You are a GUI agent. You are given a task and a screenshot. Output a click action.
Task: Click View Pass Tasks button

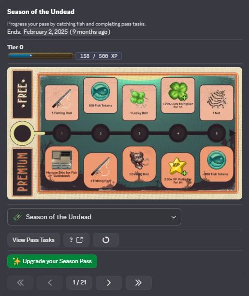[x=33, y=240]
